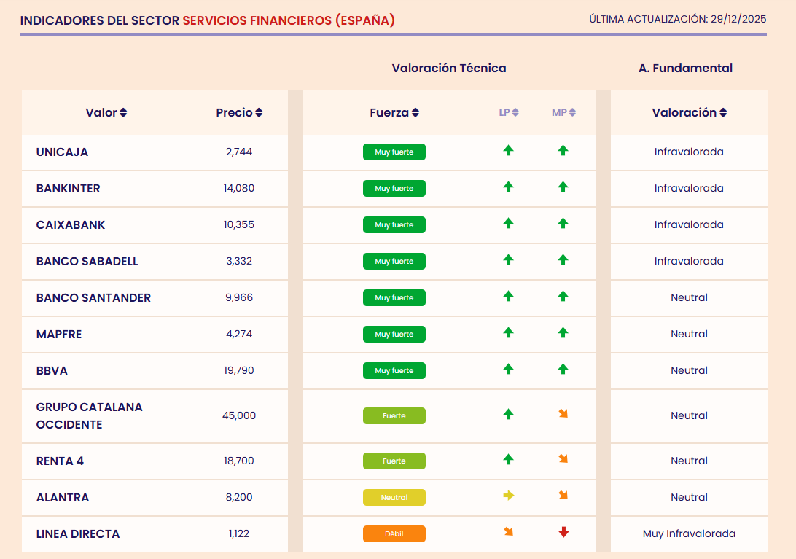Sort by MP trend column
This screenshot has width=796, height=559.
pyautogui.click(x=563, y=113)
